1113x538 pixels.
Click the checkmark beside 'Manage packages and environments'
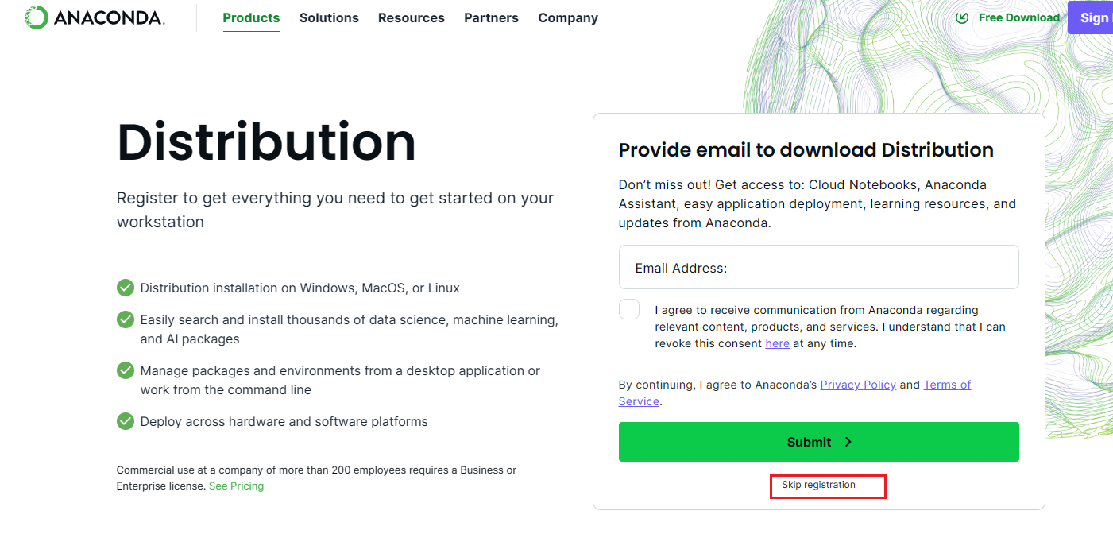point(126,370)
